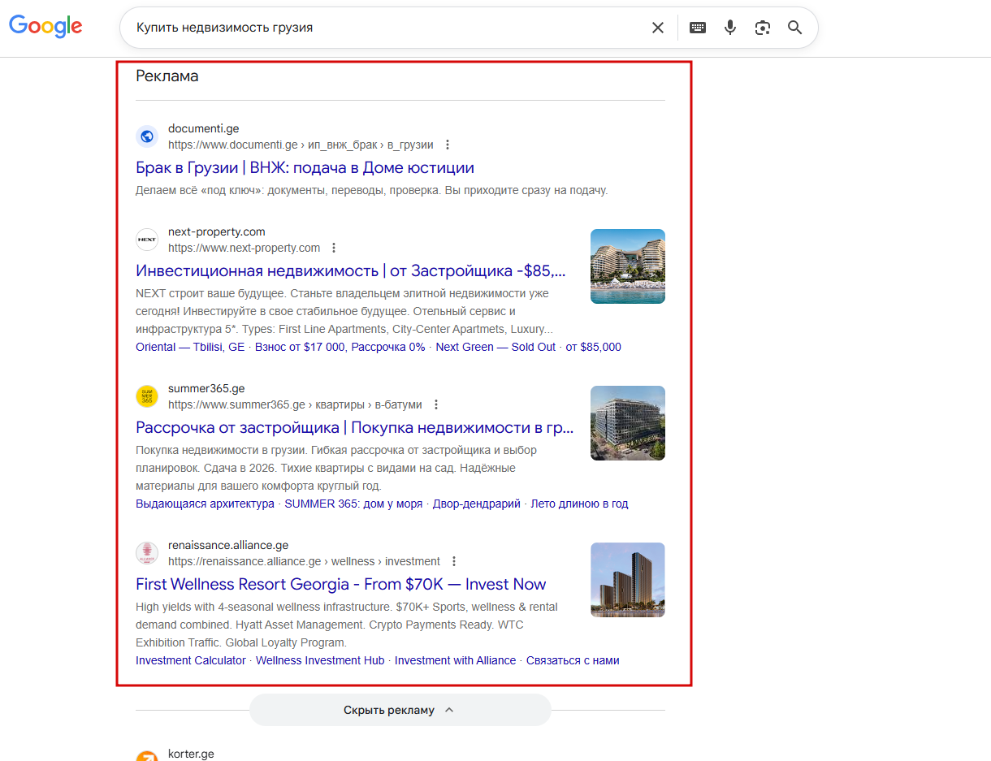Click the korter.ge orange favicon
The image size is (991, 761).
[147, 755]
